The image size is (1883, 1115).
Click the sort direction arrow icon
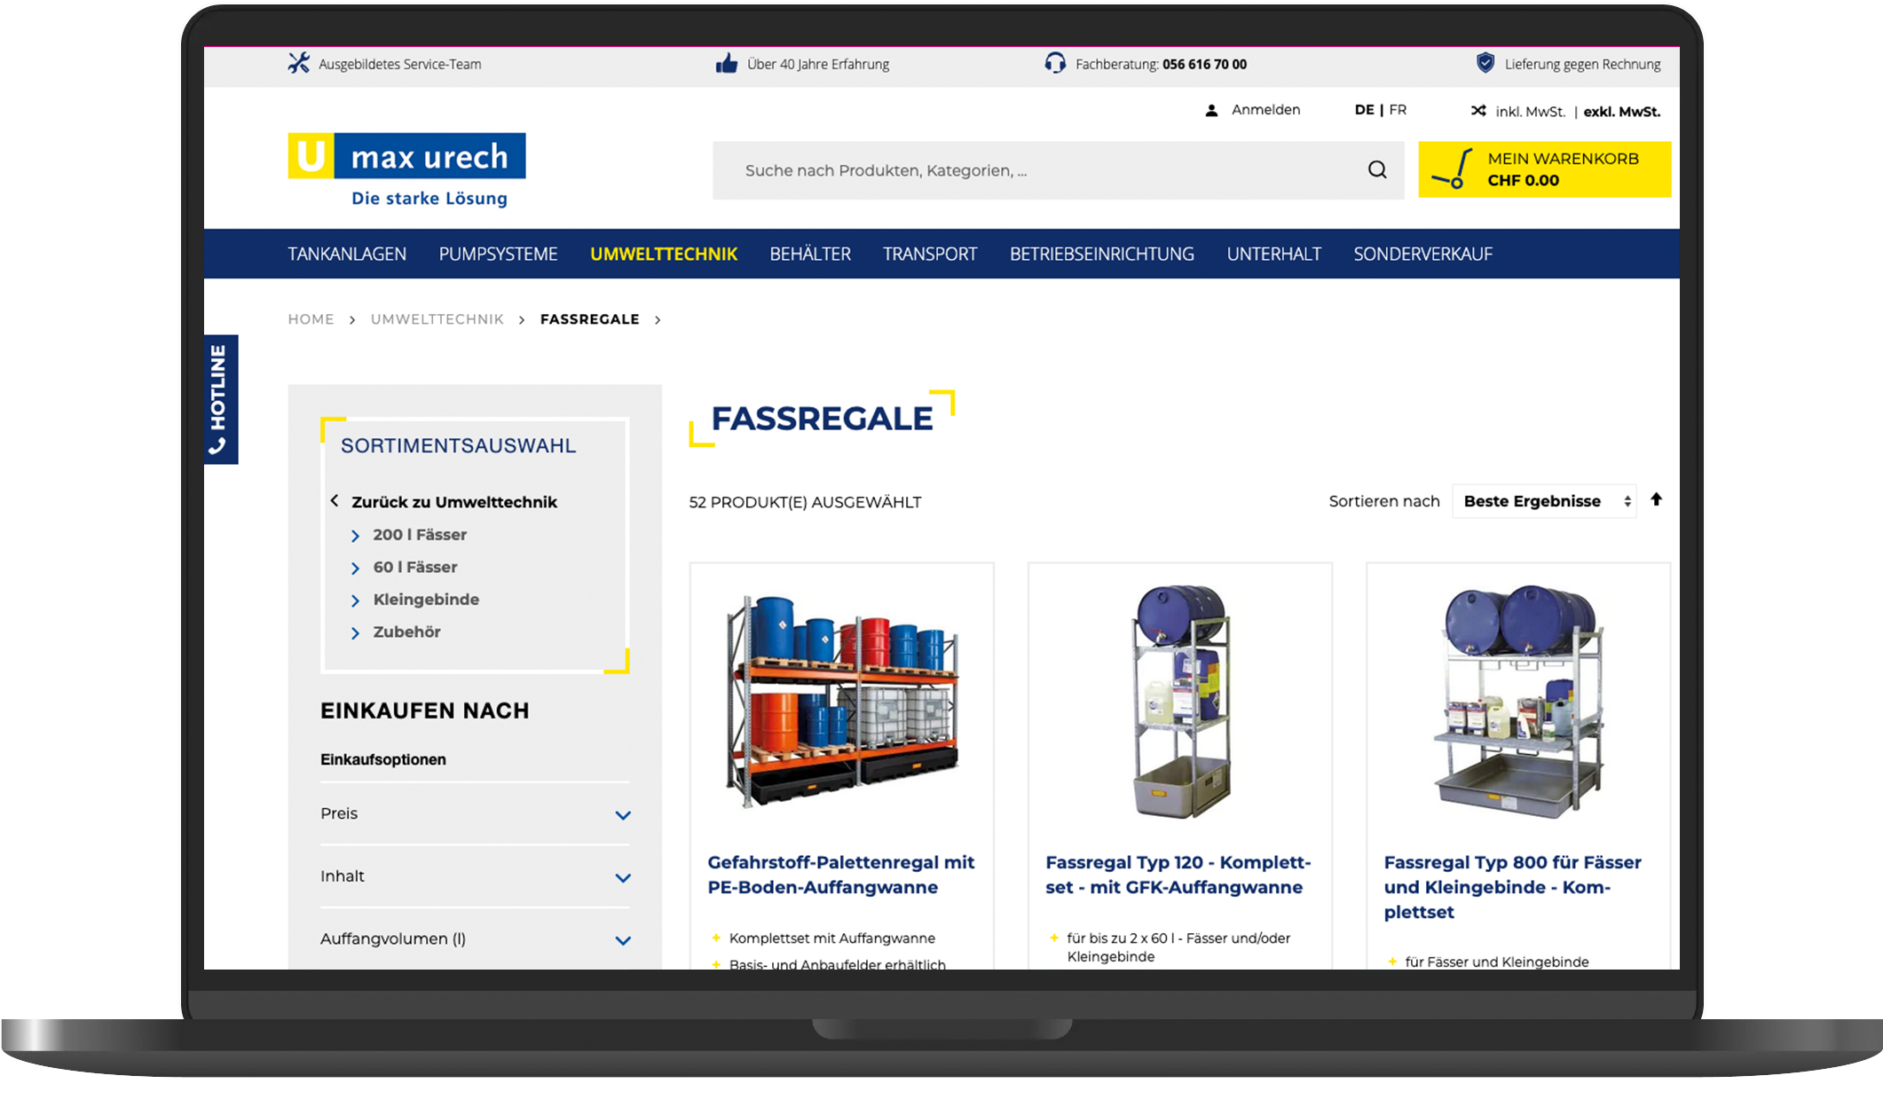(x=1656, y=499)
